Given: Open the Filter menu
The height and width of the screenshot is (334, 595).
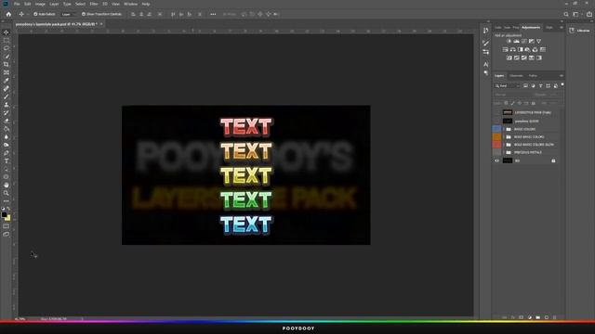Looking at the screenshot, I should (x=94, y=4).
